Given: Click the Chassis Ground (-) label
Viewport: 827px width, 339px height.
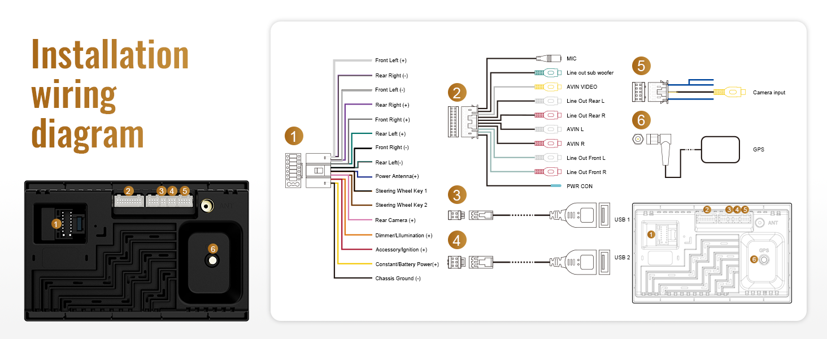Looking at the screenshot, I should pos(398,279).
